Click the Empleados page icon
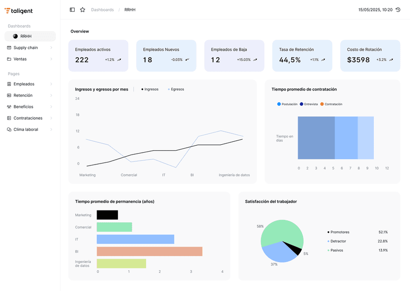This screenshot has width=410, height=291. click(x=10, y=83)
